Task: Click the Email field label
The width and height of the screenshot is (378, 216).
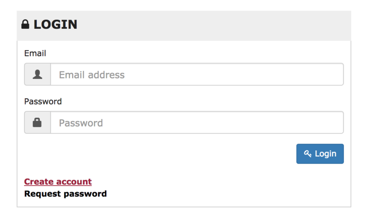Action: (35, 53)
